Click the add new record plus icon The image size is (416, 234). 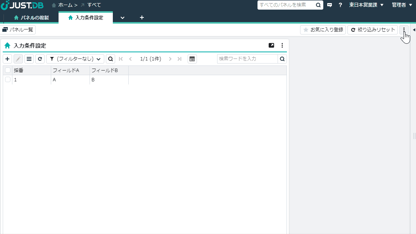[x=7, y=59]
